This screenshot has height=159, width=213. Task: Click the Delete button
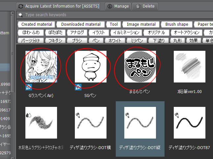tap(145, 6)
